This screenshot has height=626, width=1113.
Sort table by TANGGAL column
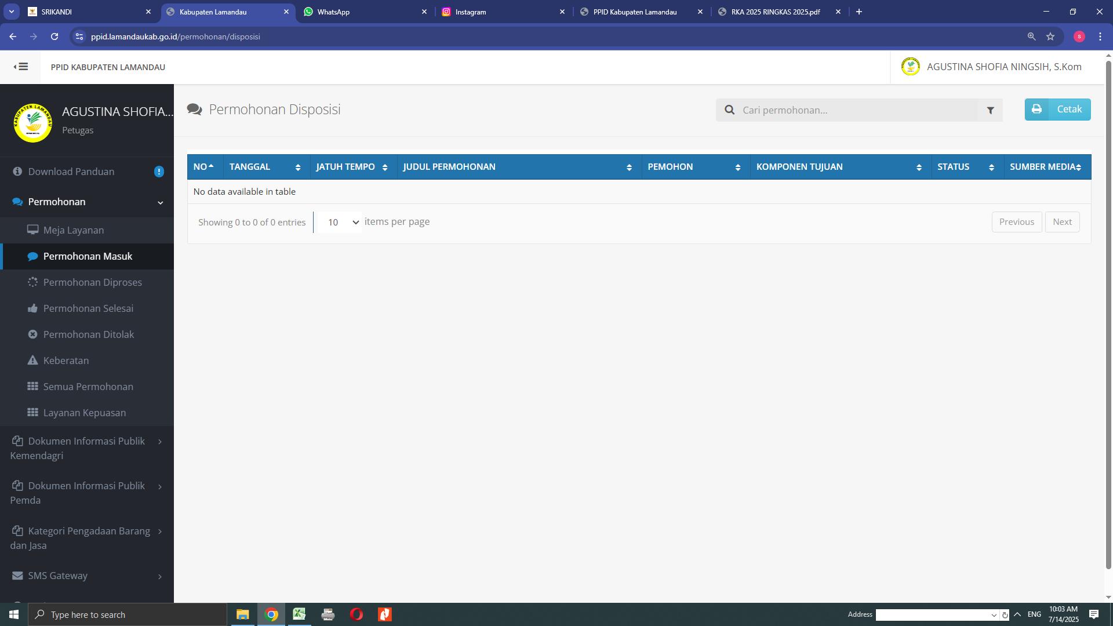click(267, 167)
